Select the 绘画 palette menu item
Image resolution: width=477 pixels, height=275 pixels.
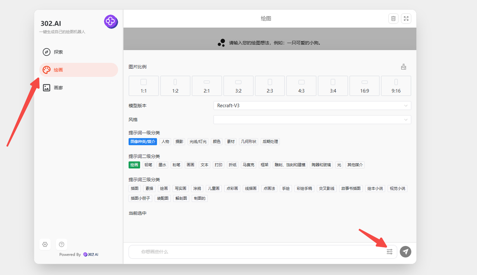(79, 70)
